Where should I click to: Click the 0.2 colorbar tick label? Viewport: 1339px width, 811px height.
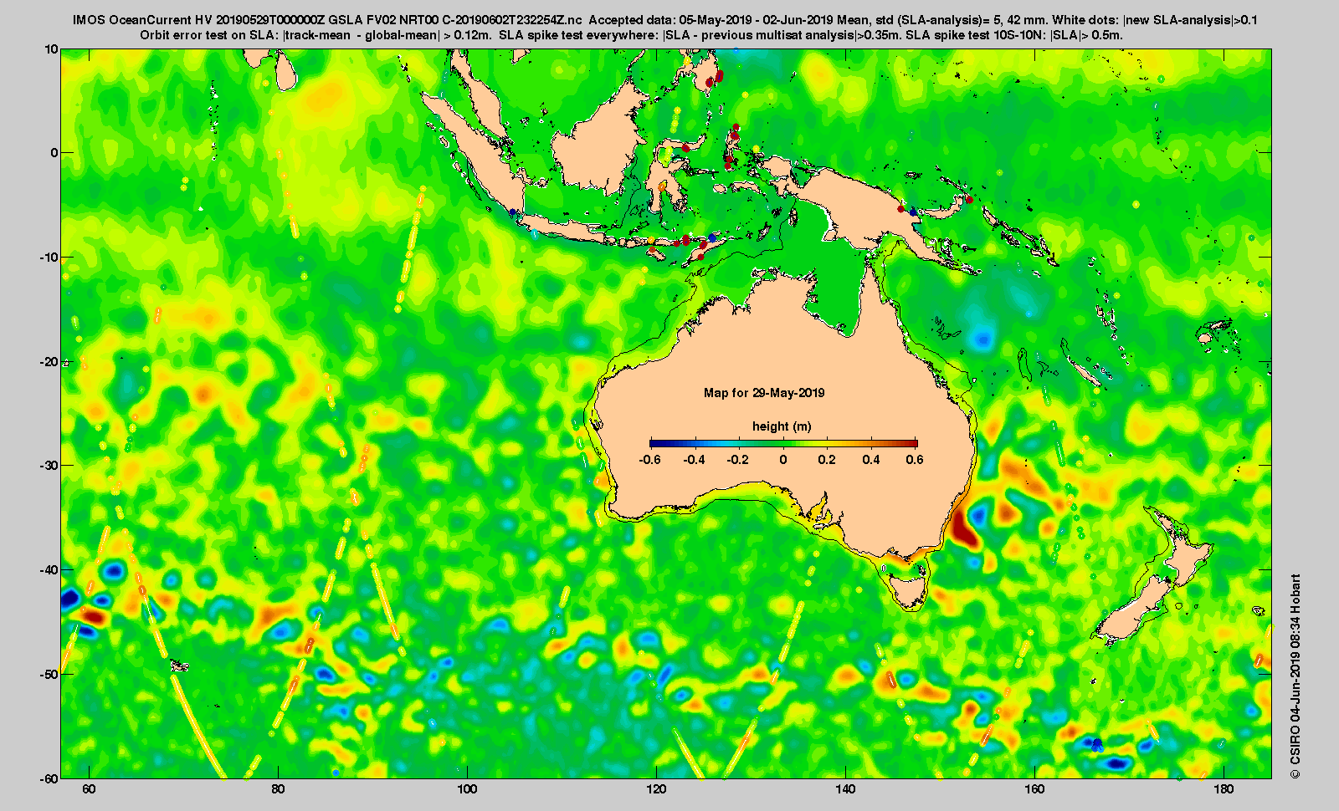pyautogui.click(x=827, y=460)
